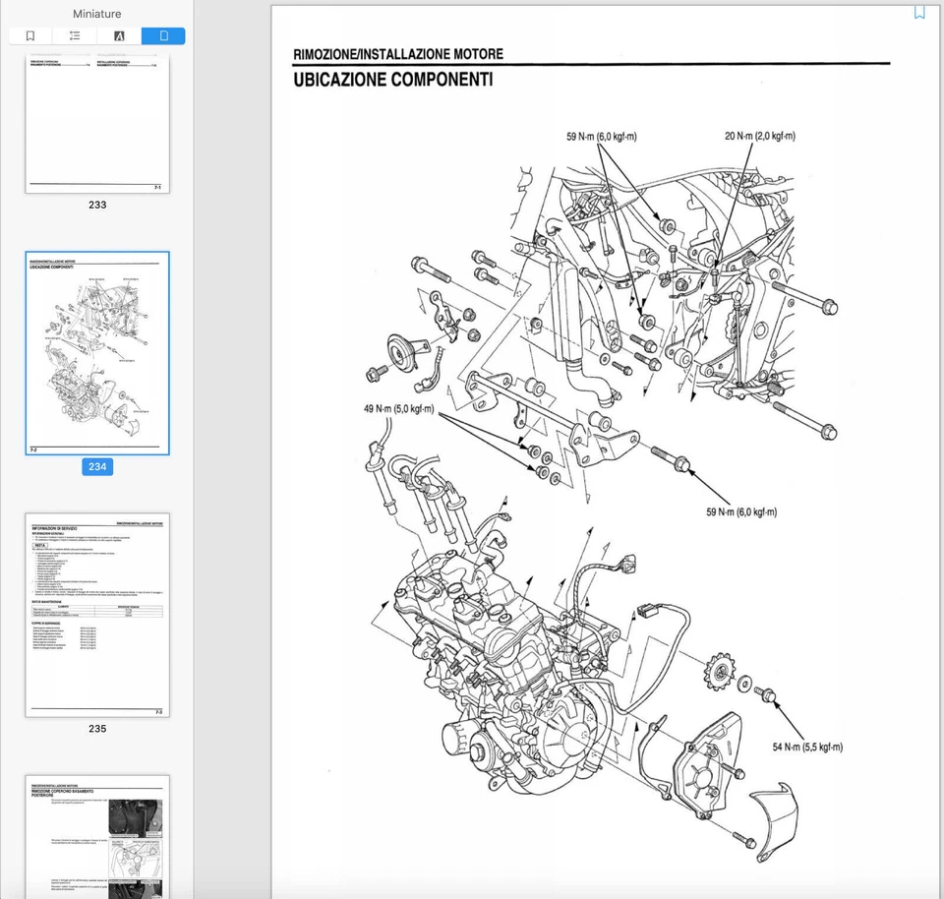This screenshot has width=944, height=899.
Task: Click the partially visible bottom page thumbnail
Action: pos(96,836)
